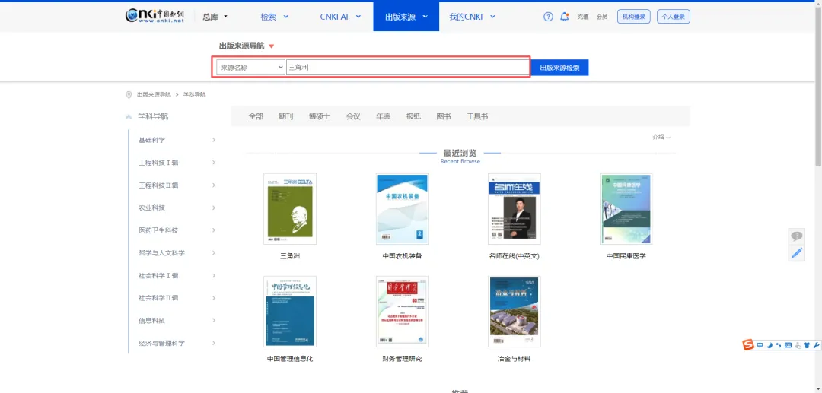Switch to the 期刊 tab
Image resolution: width=822 pixels, height=393 pixels.
click(x=286, y=117)
